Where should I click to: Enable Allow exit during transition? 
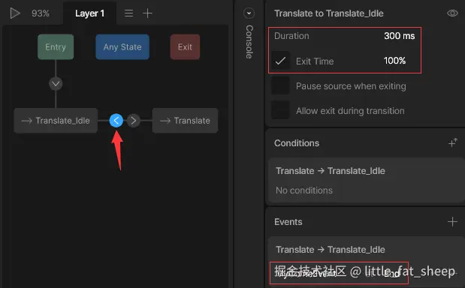(x=280, y=110)
